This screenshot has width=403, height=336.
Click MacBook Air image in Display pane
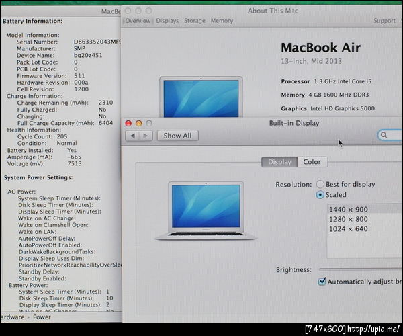point(206,210)
